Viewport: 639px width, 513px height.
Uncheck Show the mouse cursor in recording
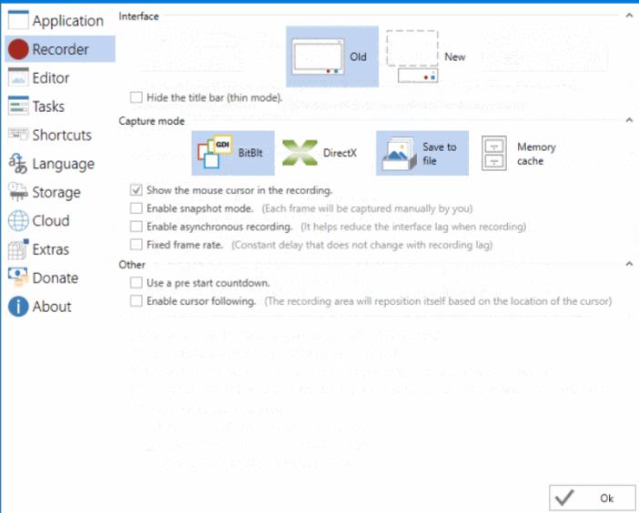(x=137, y=191)
